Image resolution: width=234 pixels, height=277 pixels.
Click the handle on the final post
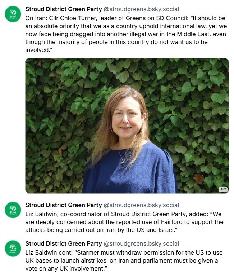pos(141,244)
